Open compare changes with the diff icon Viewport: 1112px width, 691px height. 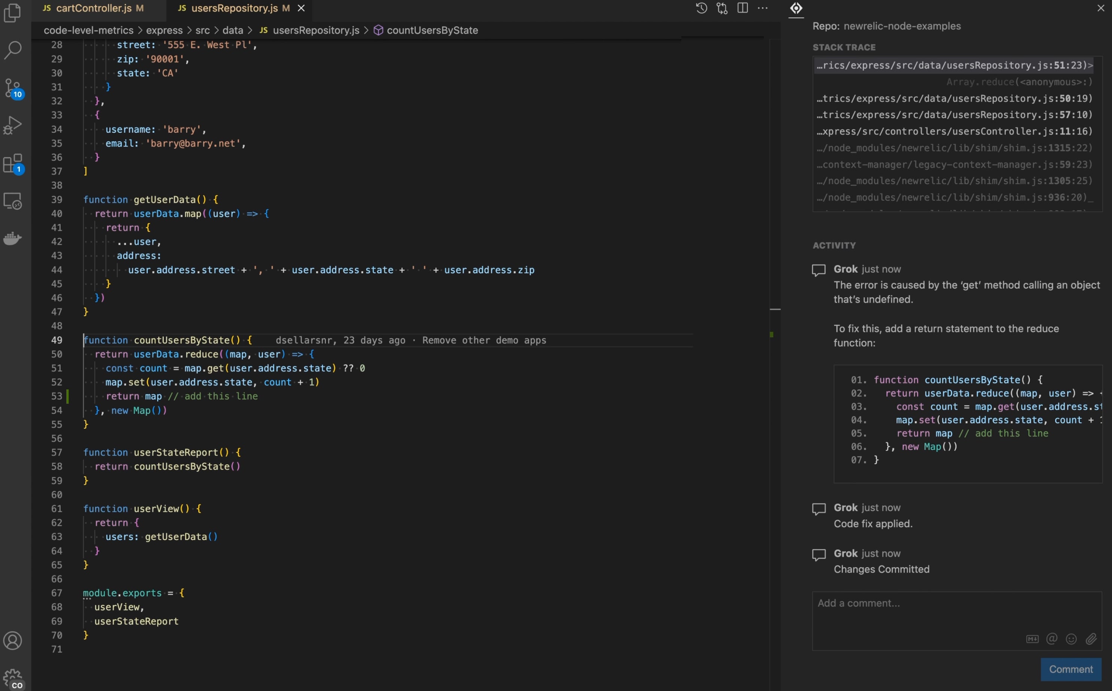coord(723,8)
